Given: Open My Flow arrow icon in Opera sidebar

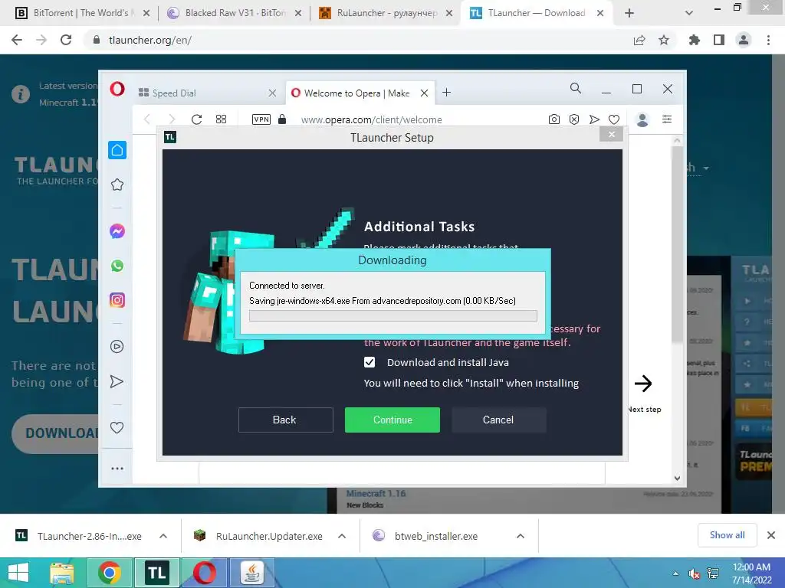Looking at the screenshot, I should click(x=117, y=381).
